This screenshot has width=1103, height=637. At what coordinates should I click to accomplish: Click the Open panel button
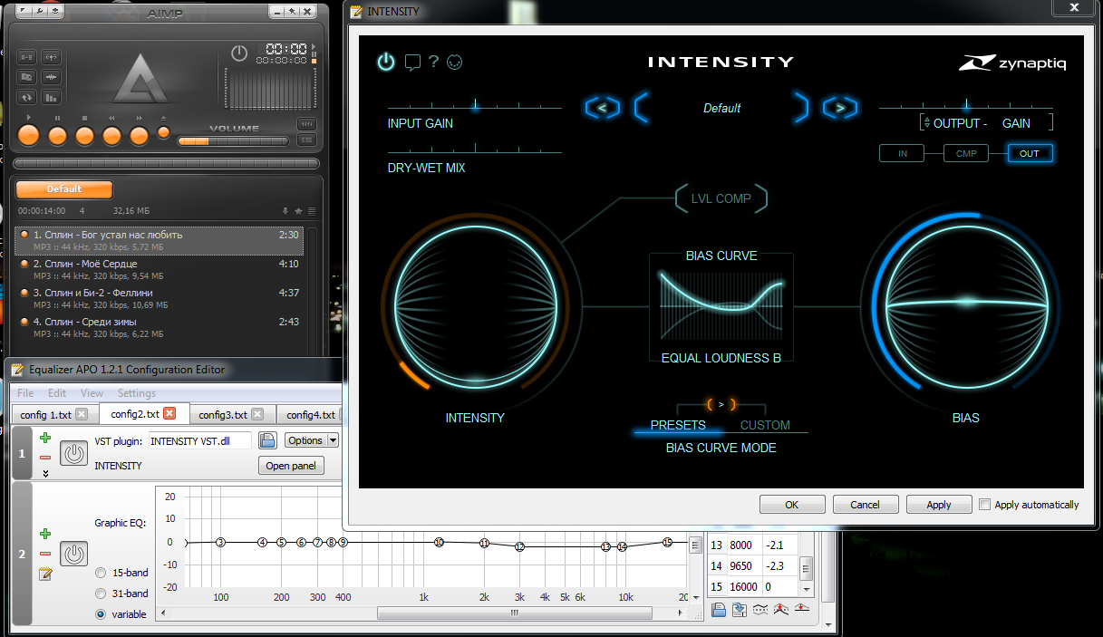[x=291, y=466]
